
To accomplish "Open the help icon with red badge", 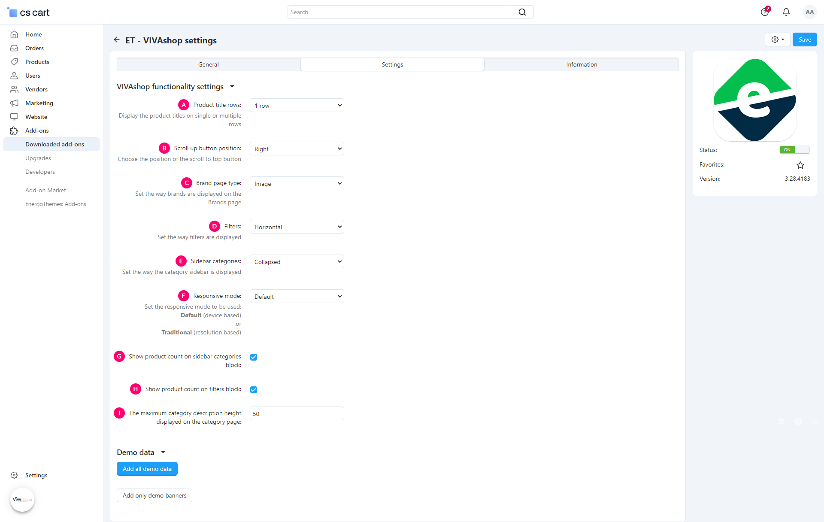I will click(x=765, y=12).
